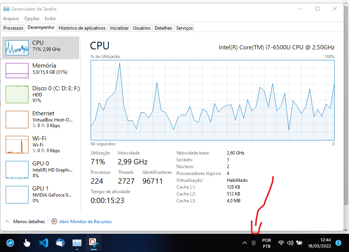Click the CPU utilization graph
This screenshot has width=349, height=252.
pyautogui.click(x=212, y=100)
